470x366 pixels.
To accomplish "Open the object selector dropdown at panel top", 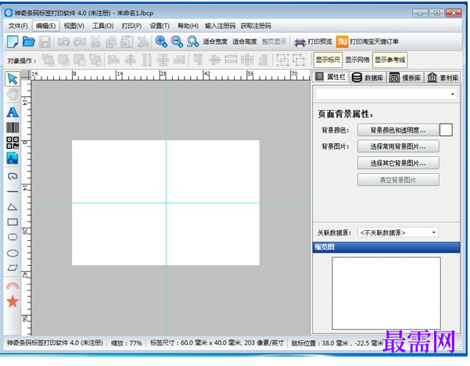I will click(386, 95).
